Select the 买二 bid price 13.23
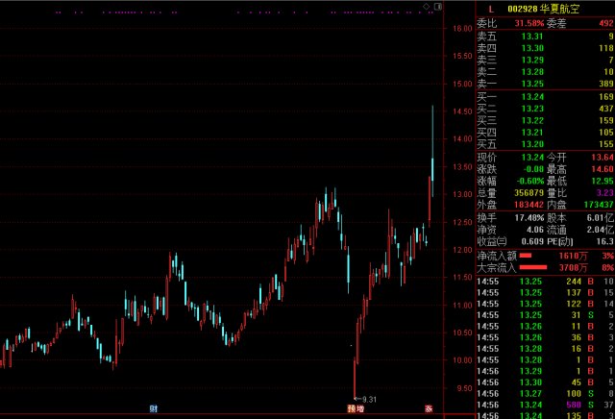This screenshot has height=419, width=615. 532,109
